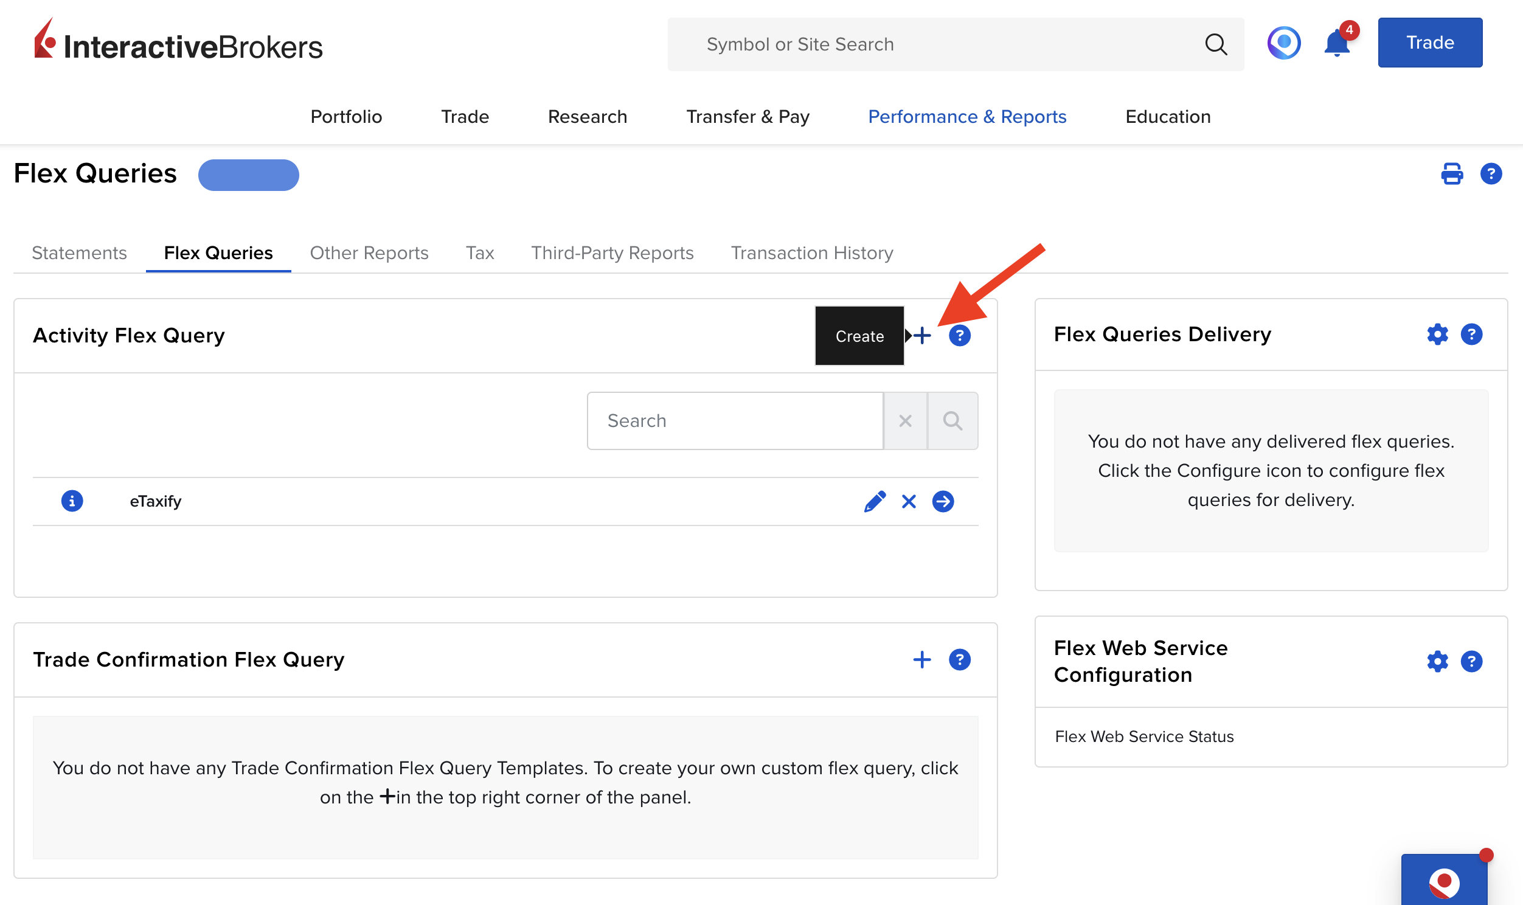Select the Flex Queries tab

pos(218,252)
